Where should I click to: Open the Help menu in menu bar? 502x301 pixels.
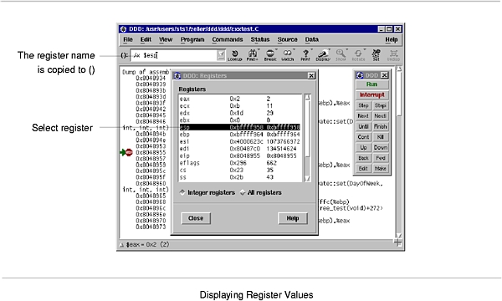[392, 39]
